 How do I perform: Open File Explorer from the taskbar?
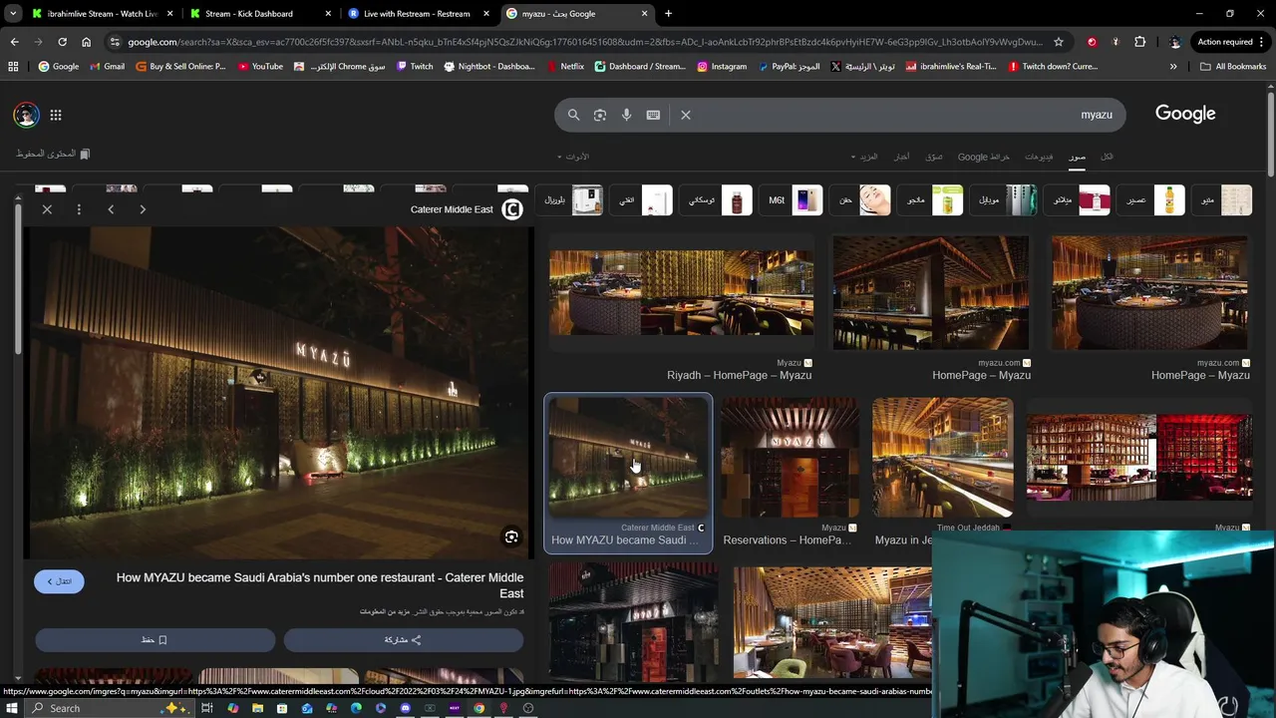pos(257,708)
